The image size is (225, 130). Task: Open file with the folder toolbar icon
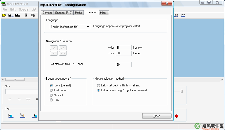(4, 15)
